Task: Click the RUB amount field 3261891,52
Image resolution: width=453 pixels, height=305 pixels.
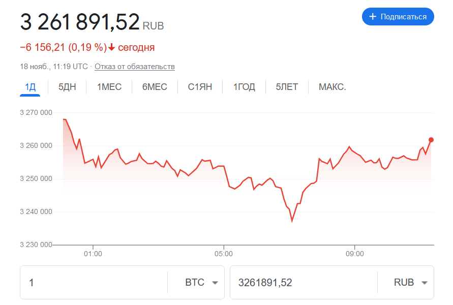Action: click(x=304, y=283)
